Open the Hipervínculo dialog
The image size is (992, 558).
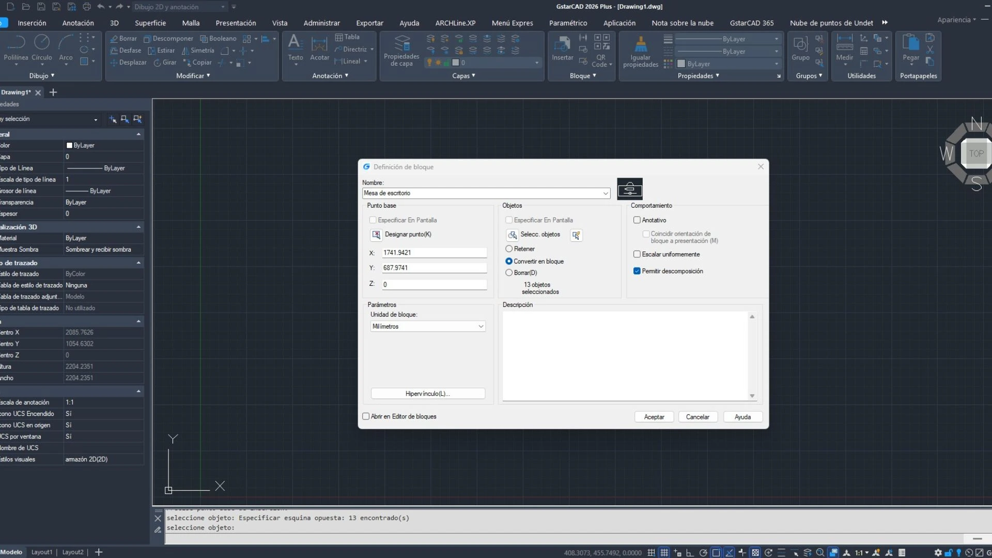(x=428, y=393)
